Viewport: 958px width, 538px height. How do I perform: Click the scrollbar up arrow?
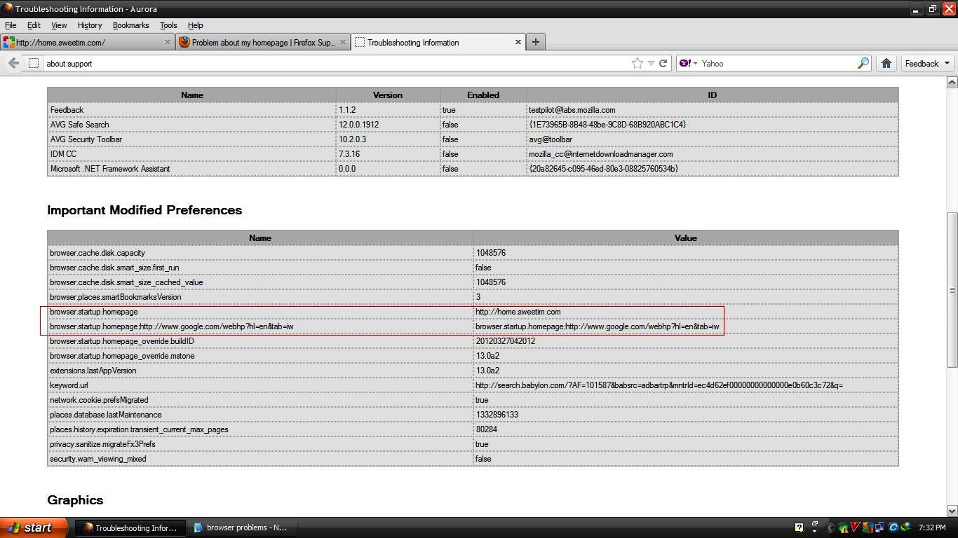[952, 83]
